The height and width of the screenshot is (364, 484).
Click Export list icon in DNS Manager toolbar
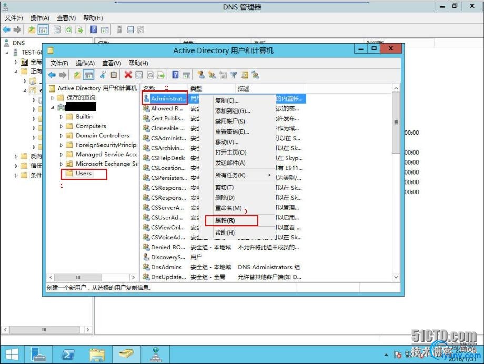pyautogui.click(x=79, y=29)
